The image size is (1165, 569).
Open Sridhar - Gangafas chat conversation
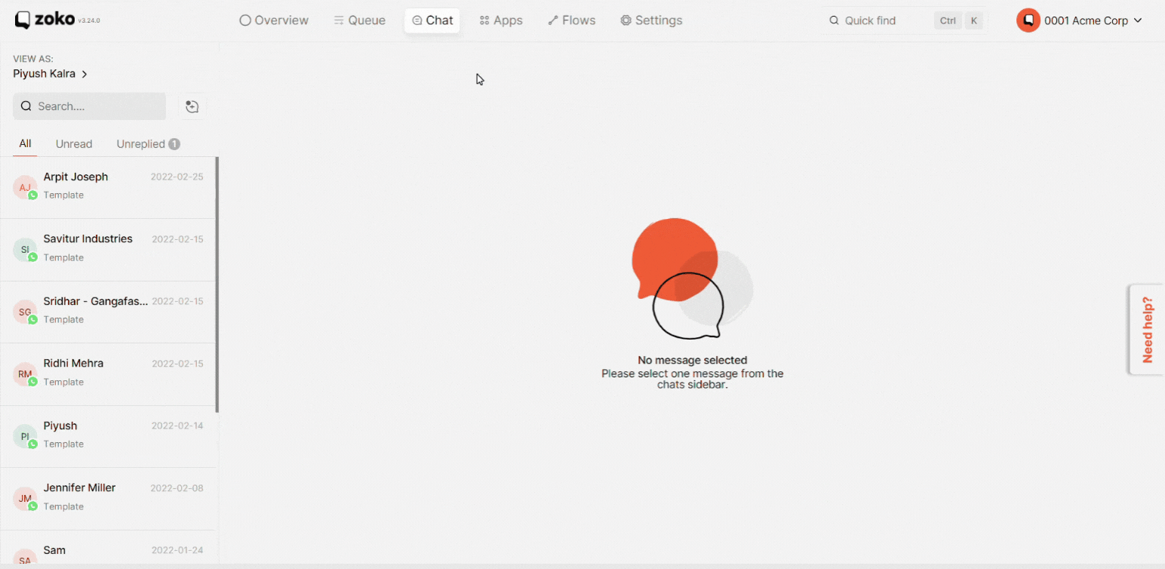[109, 312]
